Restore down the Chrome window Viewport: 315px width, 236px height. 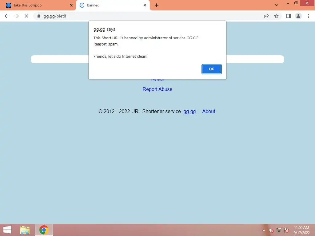coord(296,3)
